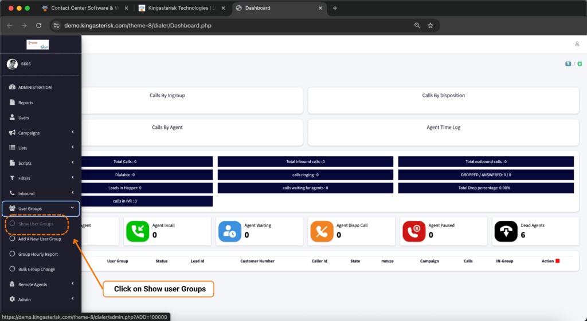Image resolution: width=587 pixels, height=321 pixels.
Task: Click the Group Hourly Report link
Action: [38, 254]
